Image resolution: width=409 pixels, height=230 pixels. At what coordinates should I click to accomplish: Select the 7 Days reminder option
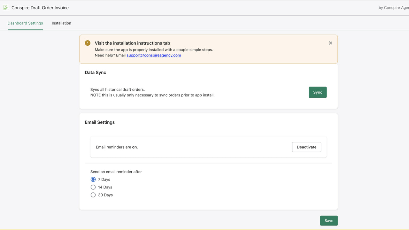(93, 179)
